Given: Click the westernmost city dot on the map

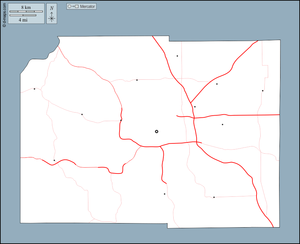Looking at the screenshot, I should point(34,89).
